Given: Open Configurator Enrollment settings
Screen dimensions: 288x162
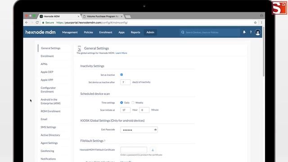Looking at the screenshot, I should coord(48,90).
